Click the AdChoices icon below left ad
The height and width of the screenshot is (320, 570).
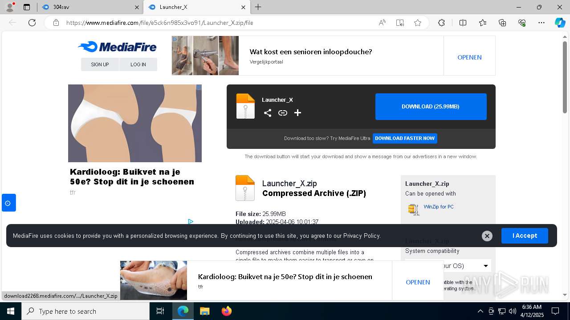click(x=191, y=221)
